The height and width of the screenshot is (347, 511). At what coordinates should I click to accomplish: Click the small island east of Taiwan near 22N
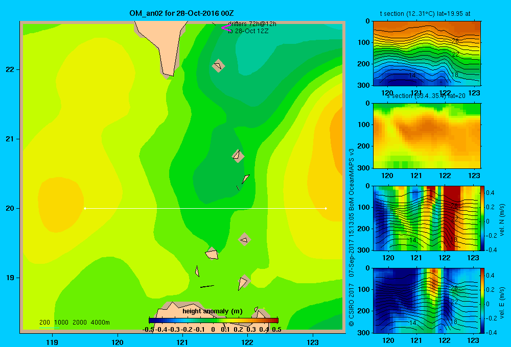[218, 66]
